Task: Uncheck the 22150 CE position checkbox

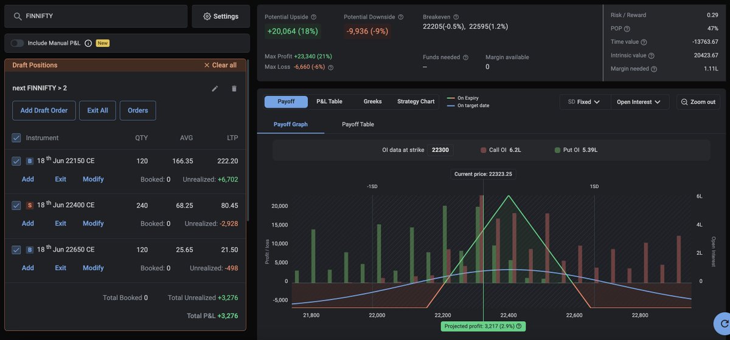Action: tap(16, 161)
